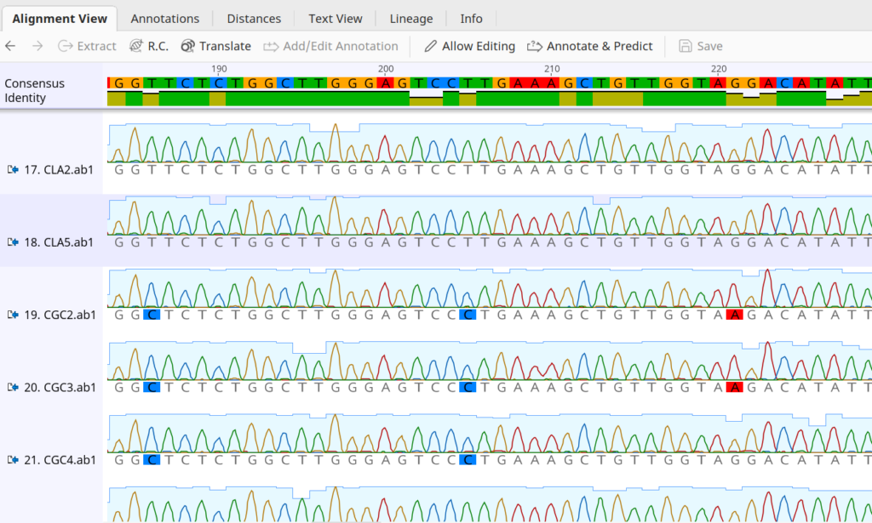Screen dimensions: 872x523
Task: Open the Translate tool
Action: coord(215,46)
